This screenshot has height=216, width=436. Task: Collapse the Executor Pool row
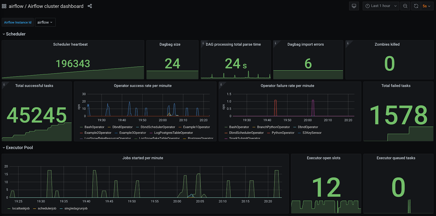18,147
